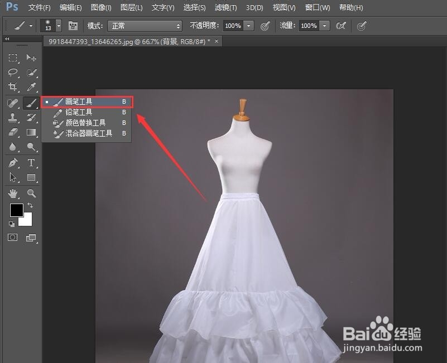Reset default foreground and background colors
447x363 pixels.
pos(12,224)
